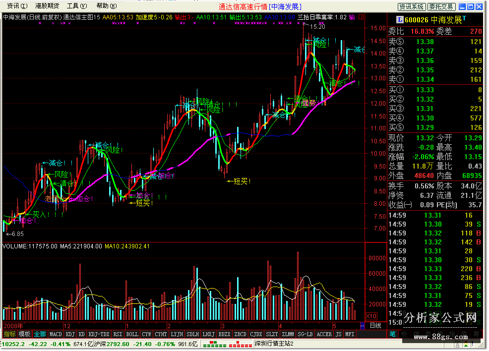Click the 沪深 2792.60 index readout

tap(146, 344)
